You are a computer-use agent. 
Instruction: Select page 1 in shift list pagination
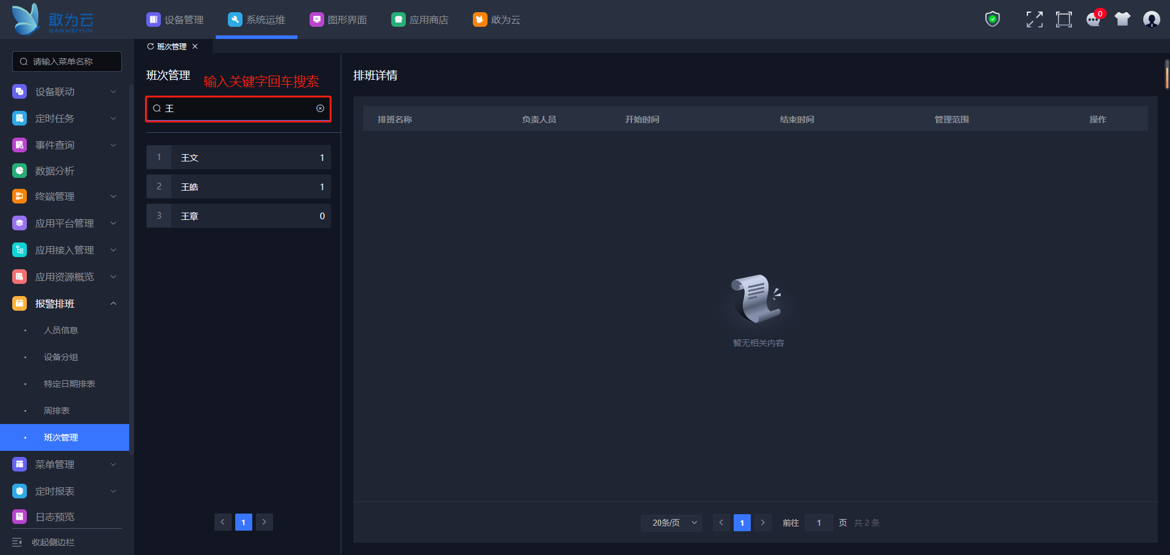pos(244,522)
